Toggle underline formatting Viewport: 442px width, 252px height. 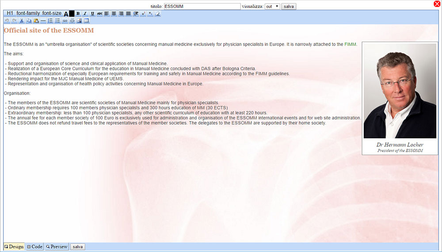[92, 14]
